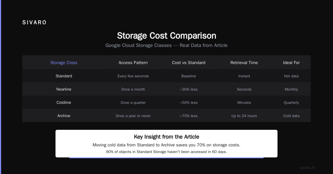The image size is (333, 174).
Task: Click the 'Once a quarter' cell
Action: click(133, 102)
